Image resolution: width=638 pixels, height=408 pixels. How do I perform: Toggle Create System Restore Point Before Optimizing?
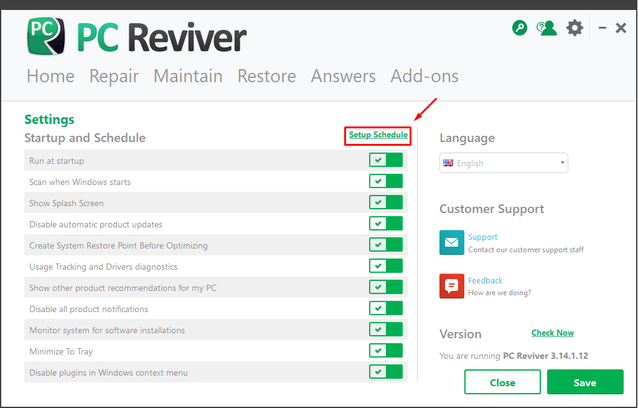point(386,244)
